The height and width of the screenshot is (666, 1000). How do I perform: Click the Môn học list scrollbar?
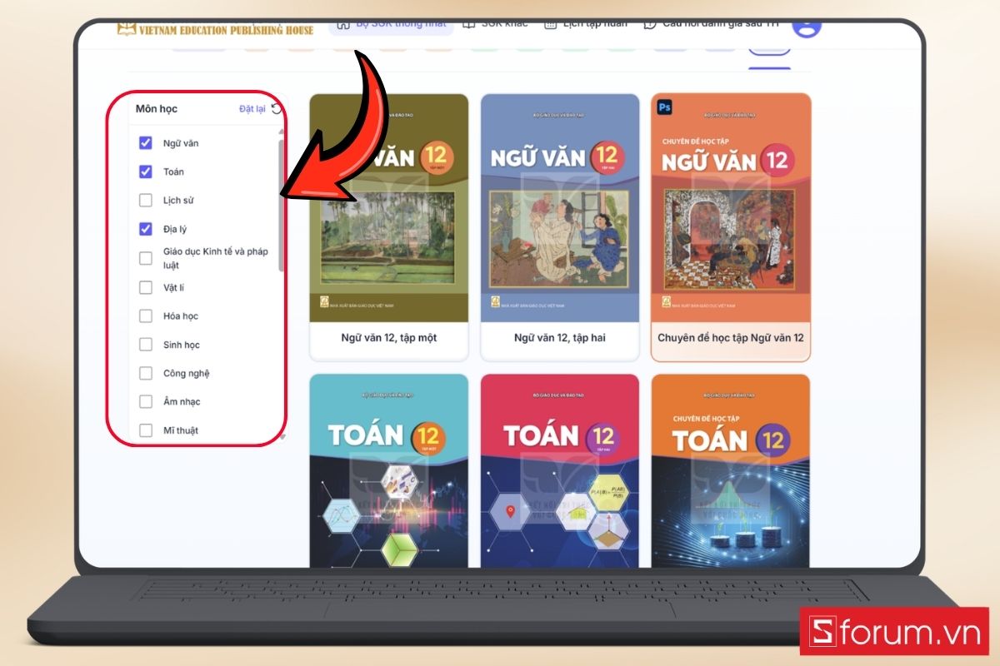pos(281,205)
